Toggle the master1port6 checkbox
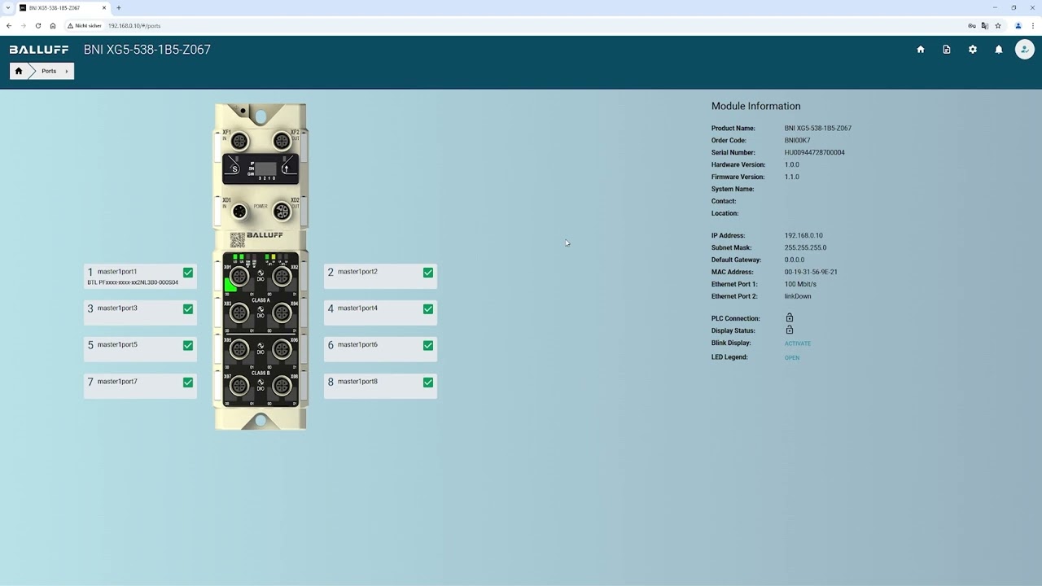The height and width of the screenshot is (586, 1042). tap(428, 346)
